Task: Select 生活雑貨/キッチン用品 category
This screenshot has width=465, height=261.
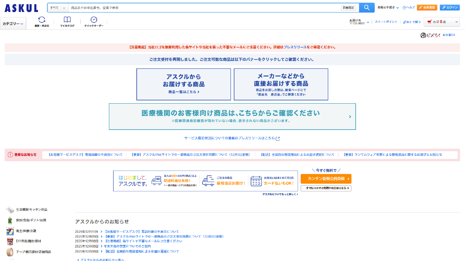Action: click(31, 210)
